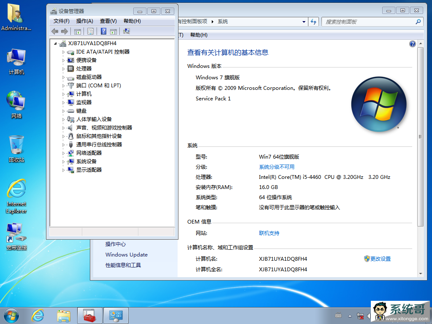Open the 联机支持 website link
Viewport: 432px width, 324px height.
[x=269, y=233]
